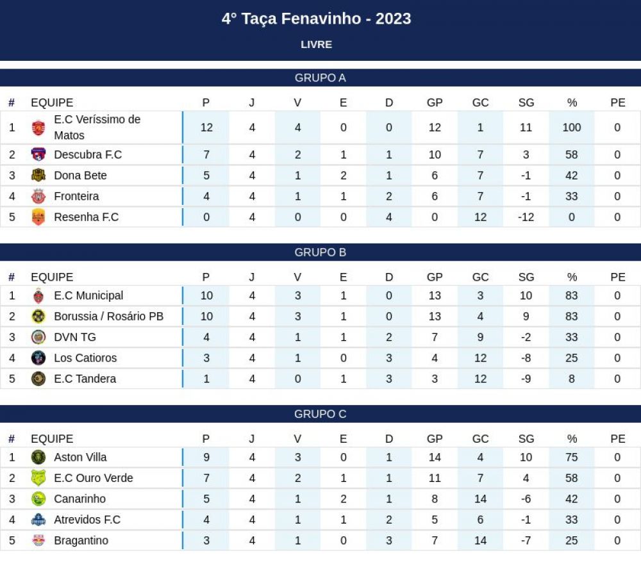Select the DVN TG team name

point(75,337)
